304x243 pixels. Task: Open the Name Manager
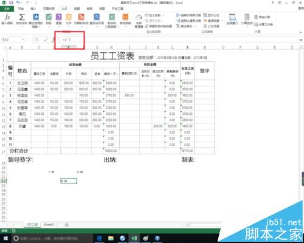(x=139, y=21)
